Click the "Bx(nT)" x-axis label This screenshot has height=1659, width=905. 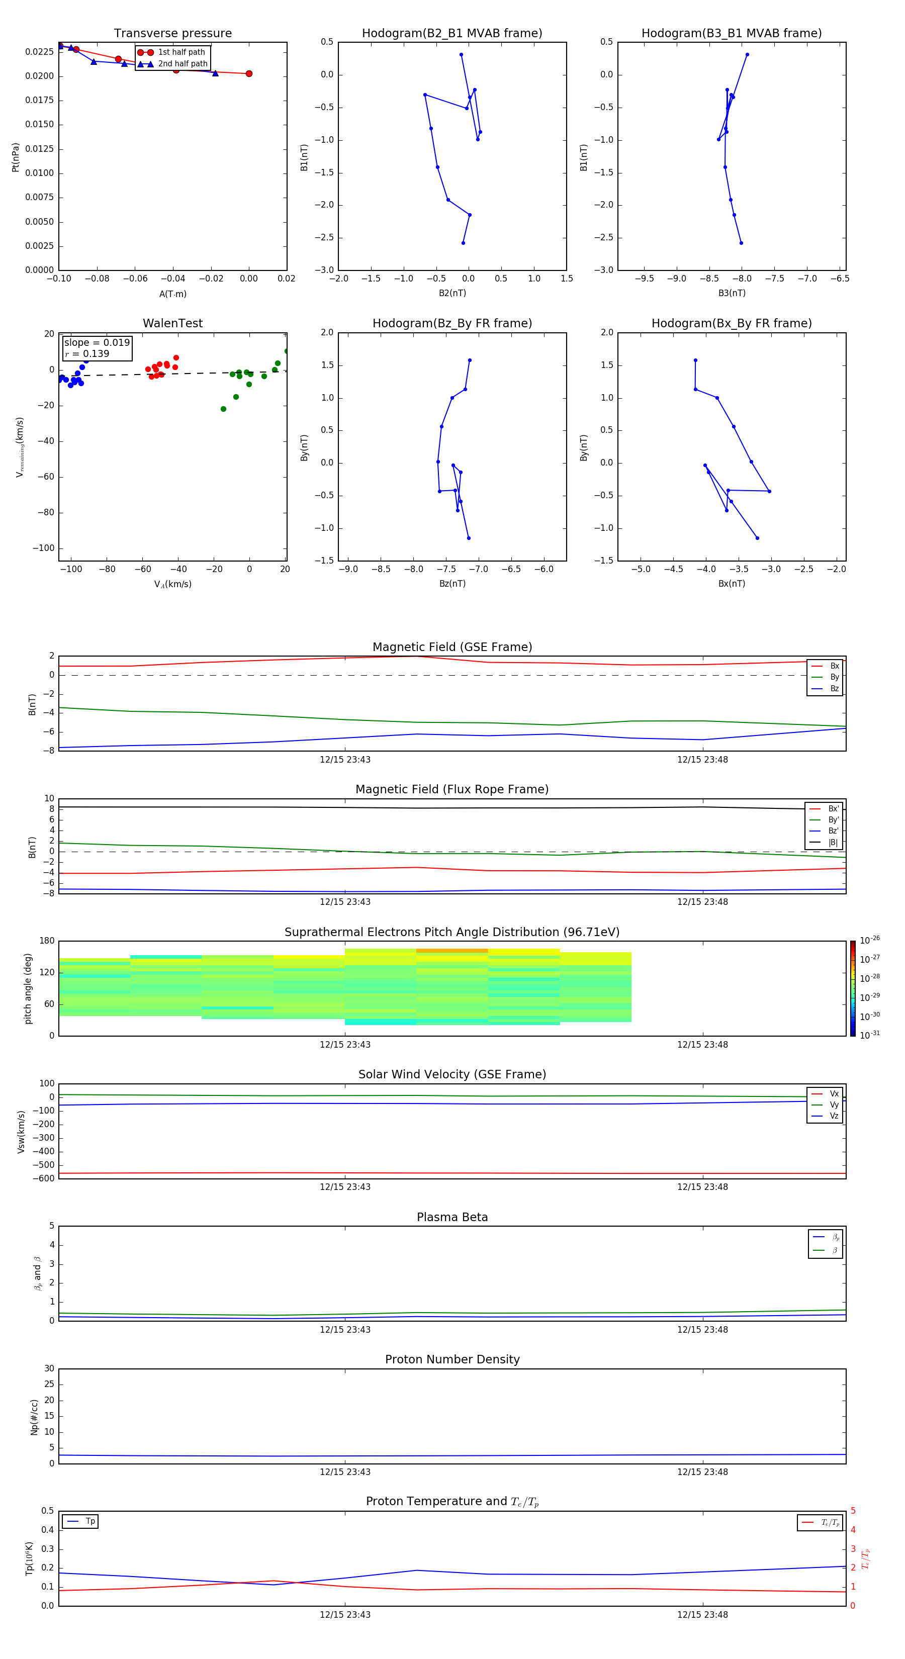click(x=732, y=584)
